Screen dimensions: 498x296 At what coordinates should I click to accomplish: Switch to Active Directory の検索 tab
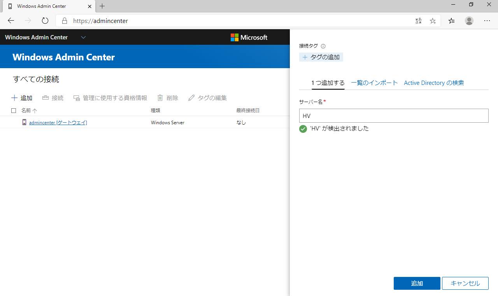[434, 83]
